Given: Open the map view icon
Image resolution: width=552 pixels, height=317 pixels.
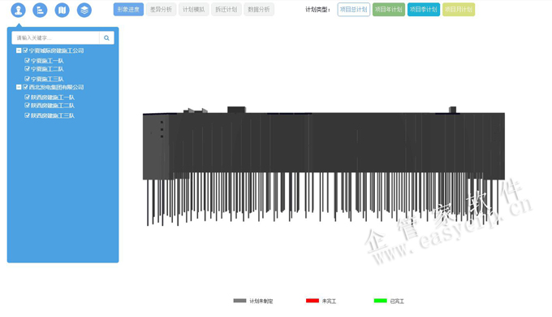Looking at the screenshot, I should point(63,10).
